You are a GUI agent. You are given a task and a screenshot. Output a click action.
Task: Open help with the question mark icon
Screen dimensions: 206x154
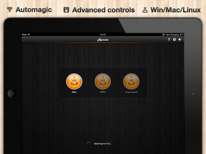(x=169, y=40)
